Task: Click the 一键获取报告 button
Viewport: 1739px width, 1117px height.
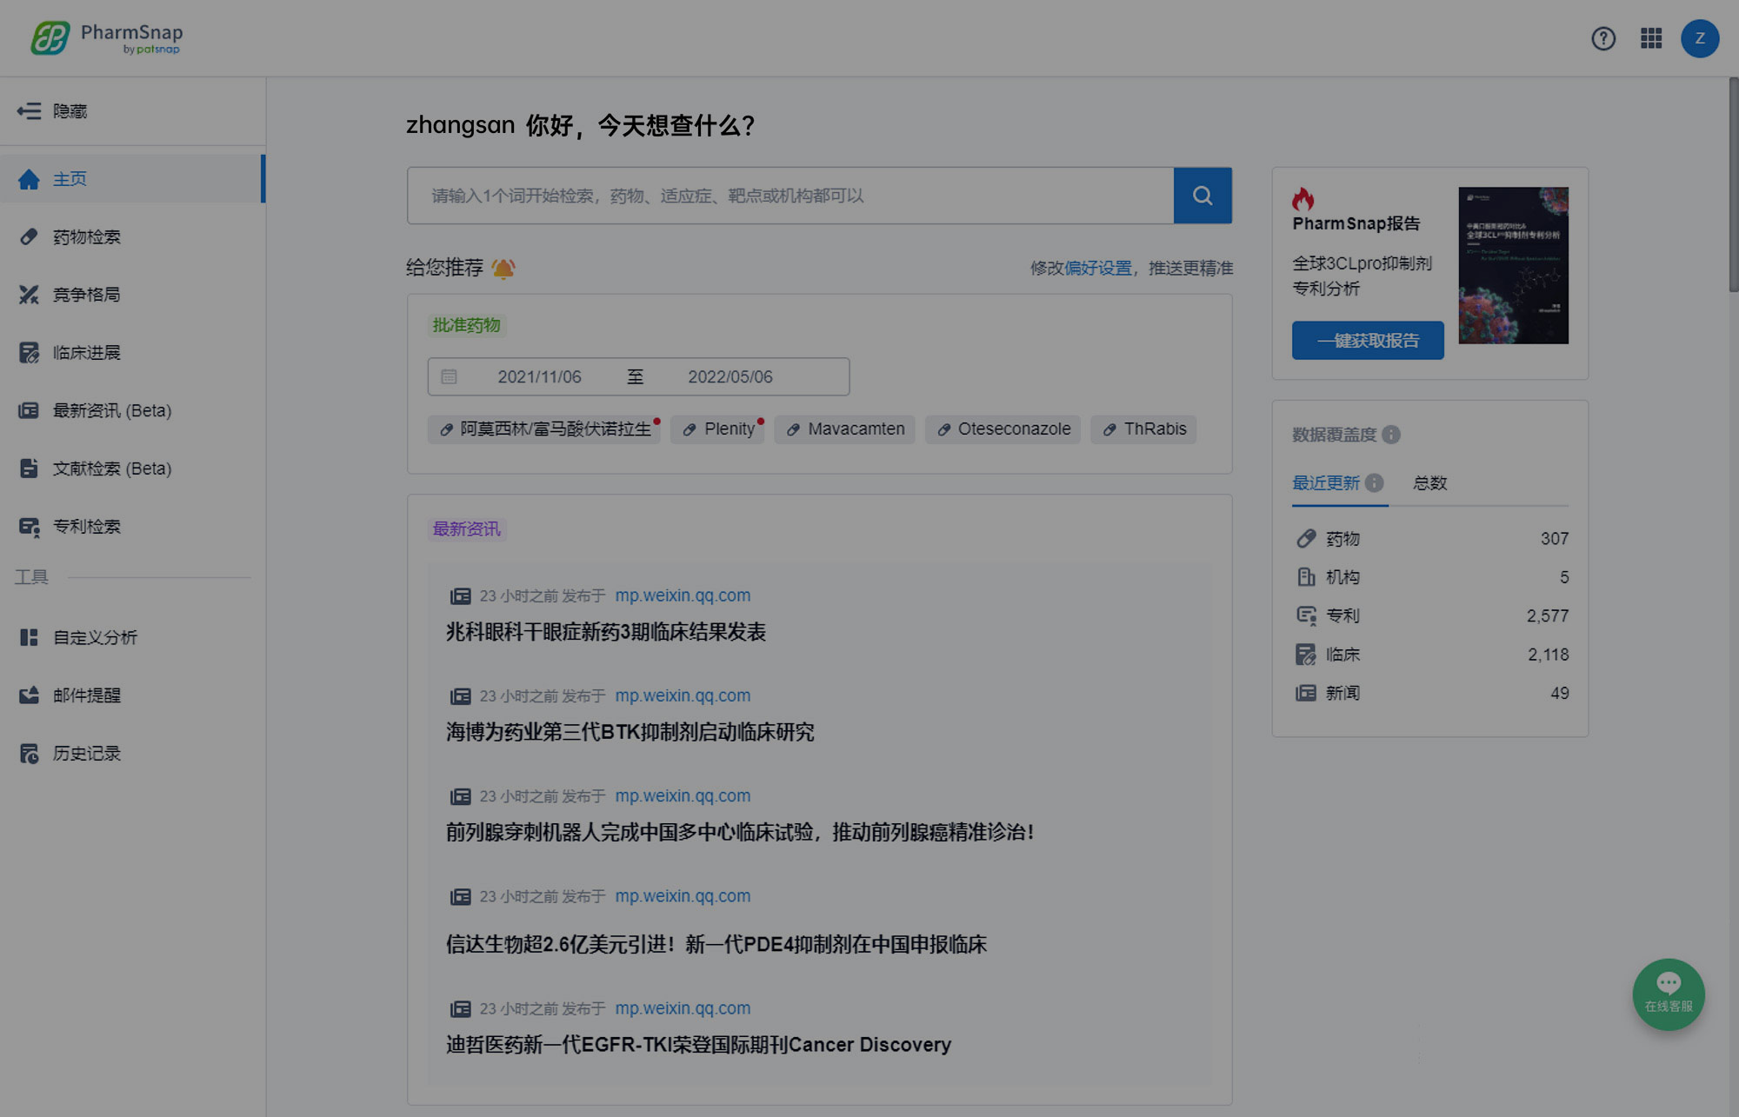Action: (1367, 341)
